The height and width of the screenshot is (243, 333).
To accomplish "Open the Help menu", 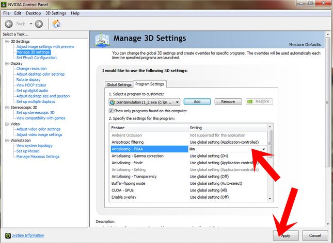I will (75, 13).
